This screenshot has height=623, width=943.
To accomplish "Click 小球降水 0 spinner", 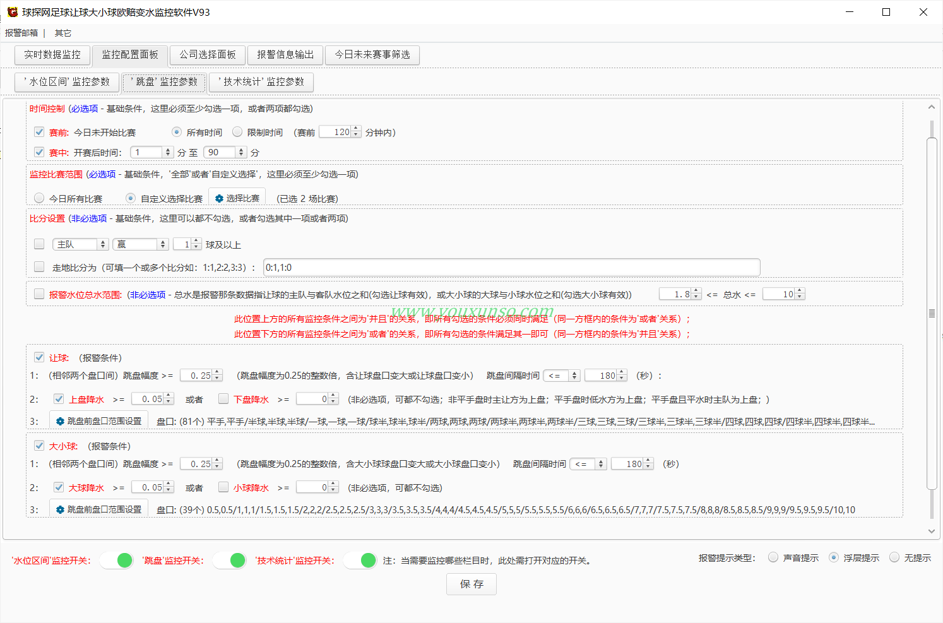I will [317, 487].
